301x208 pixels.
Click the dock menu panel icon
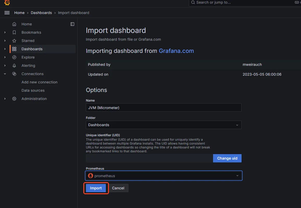(x=72, y=24)
